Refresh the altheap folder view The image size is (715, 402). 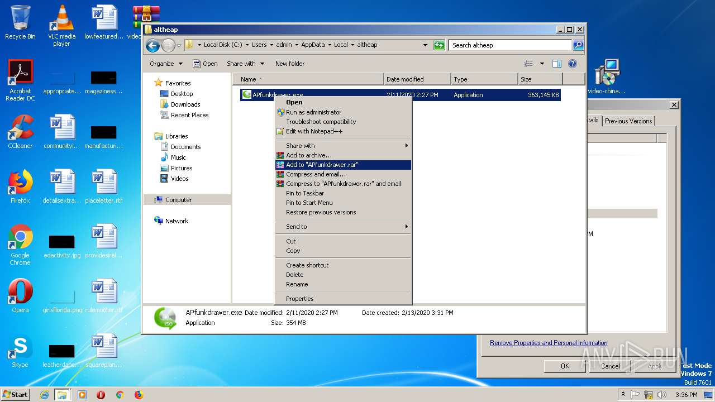tap(439, 45)
